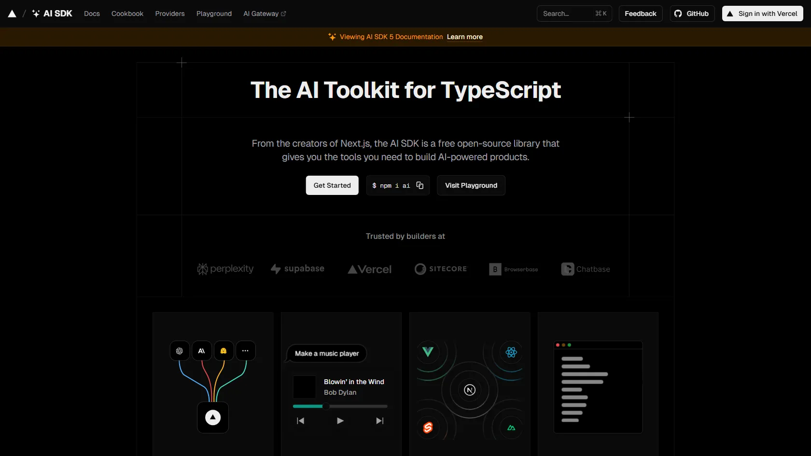Click the "Bob Dylan" artist name
This screenshot has height=456, width=811.
340,392
